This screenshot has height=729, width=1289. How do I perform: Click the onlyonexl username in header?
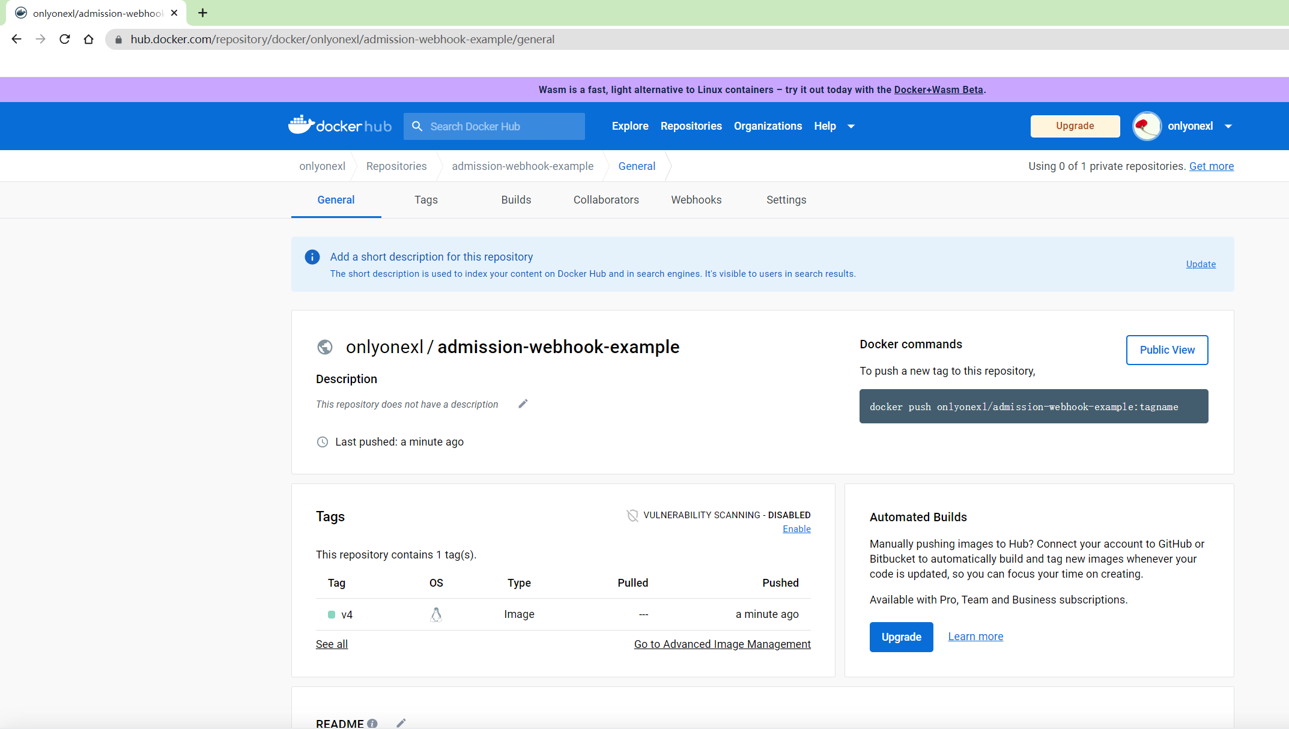(1190, 126)
